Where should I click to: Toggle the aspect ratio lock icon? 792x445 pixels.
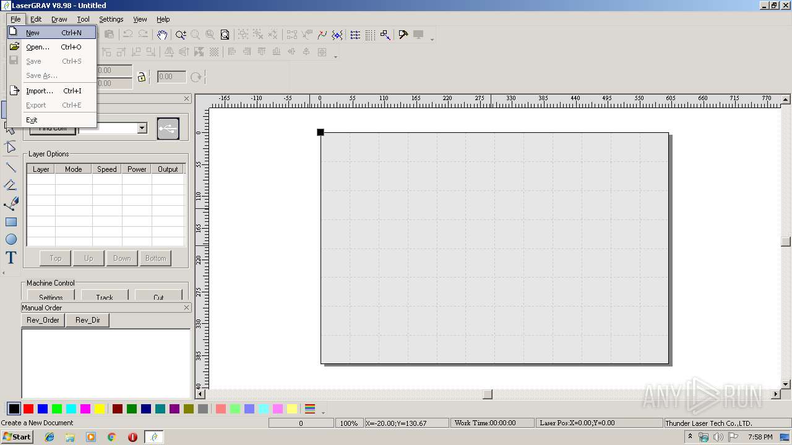pyautogui.click(x=141, y=77)
